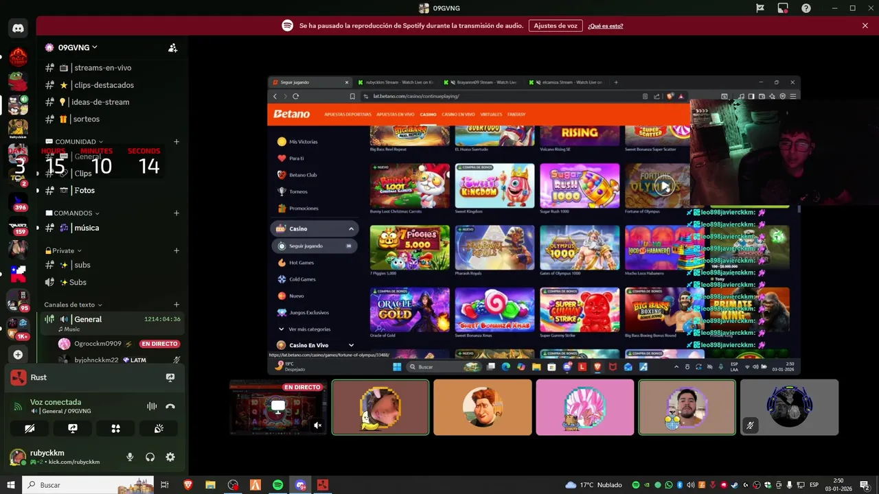Image resolution: width=879 pixels, height=494 pixels.
Task: Collapse the COMANDOS category
Action: click(x=72, y=213)
